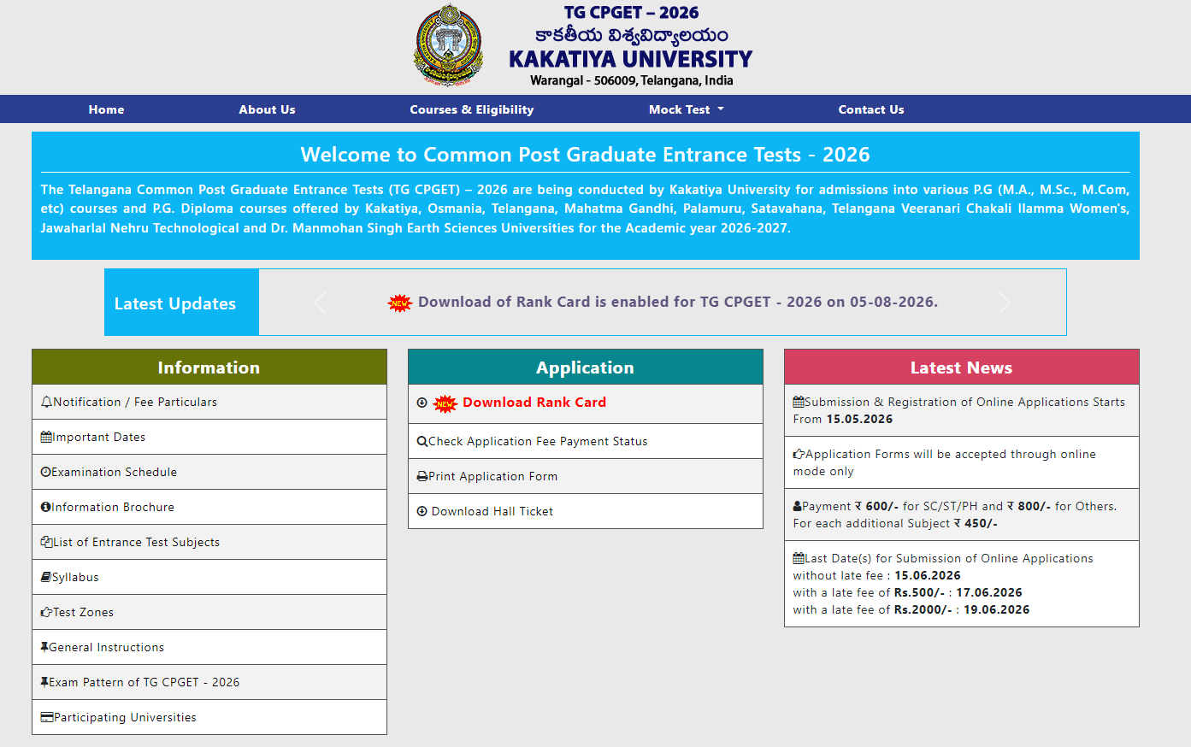Open Courses & Eligibility menu item
This screenshot has width=1191, height=747.
(472, 109)
